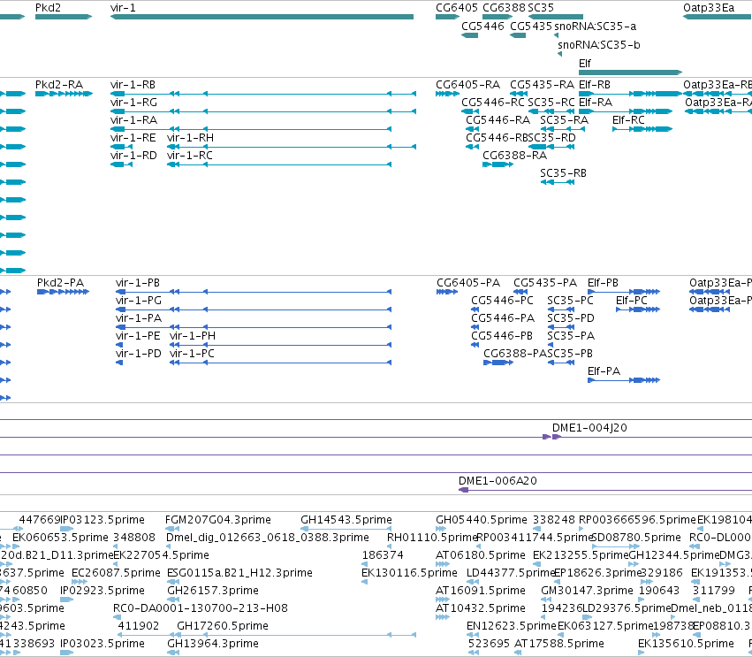Click the CG5435-RA transcript label
This screenshot has width=752, height=657.
pos(542,85)
